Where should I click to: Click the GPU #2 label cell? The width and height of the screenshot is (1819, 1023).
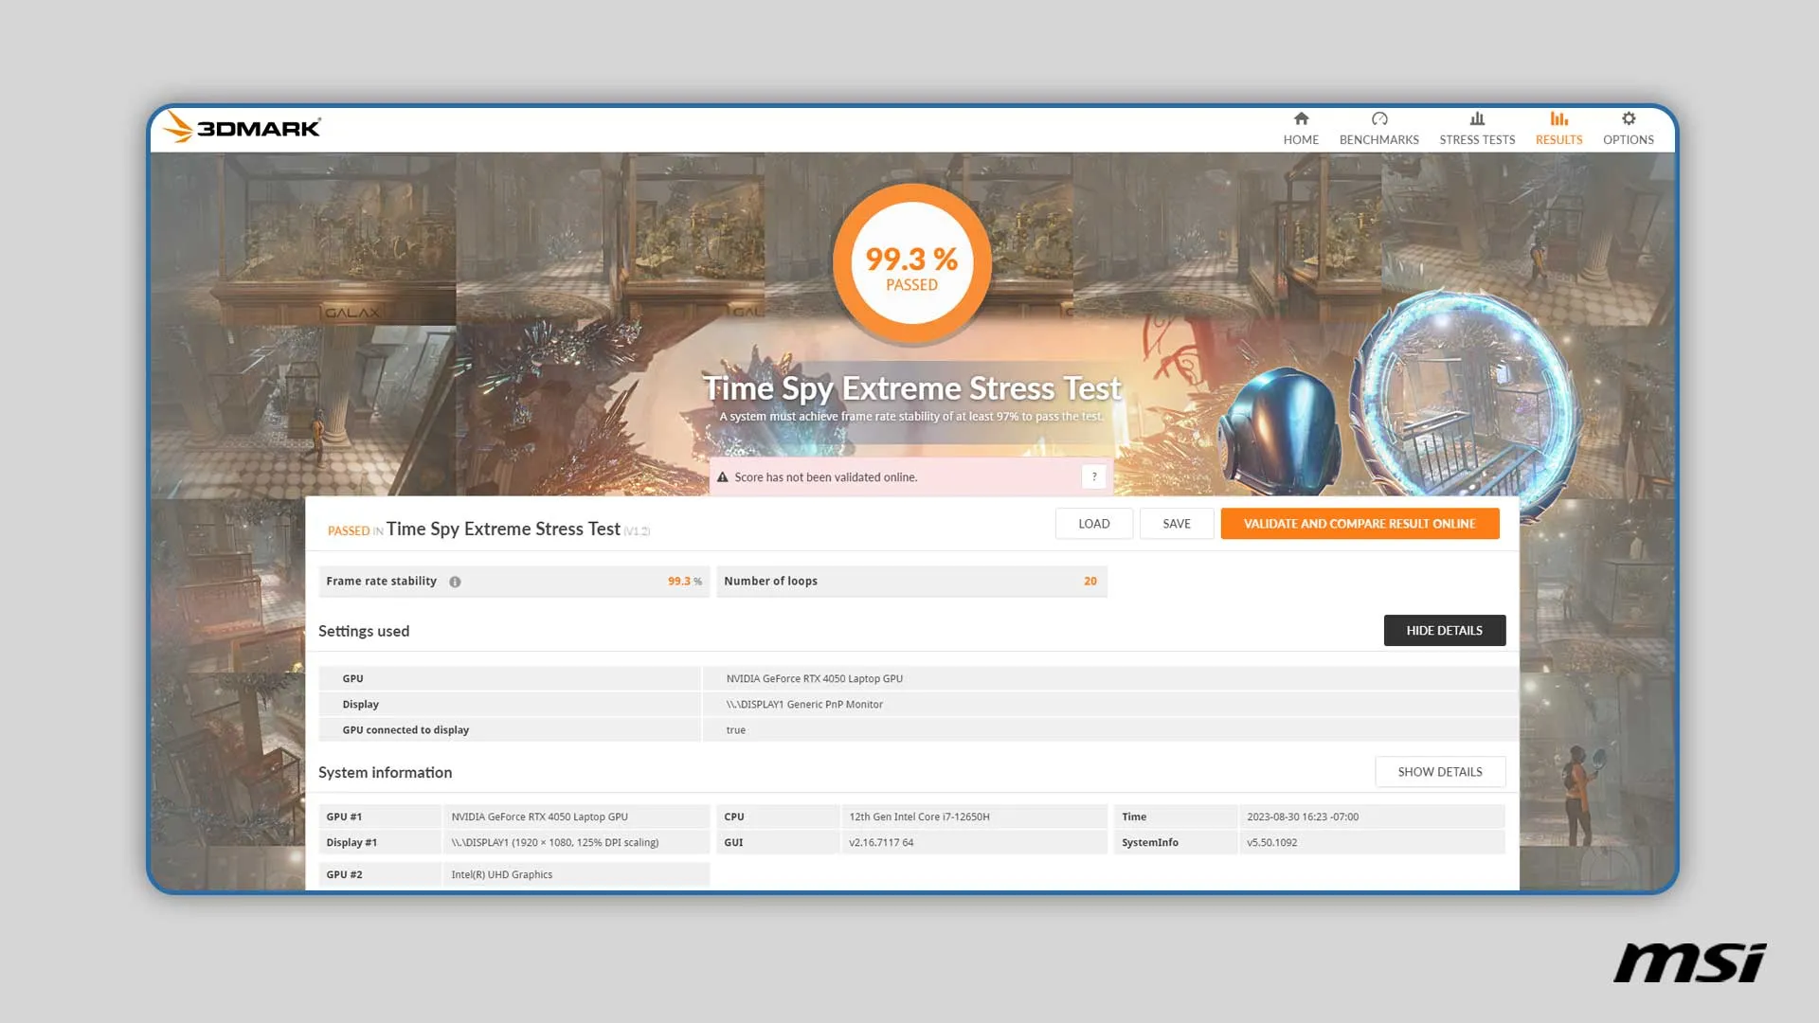tap(380, 875)
